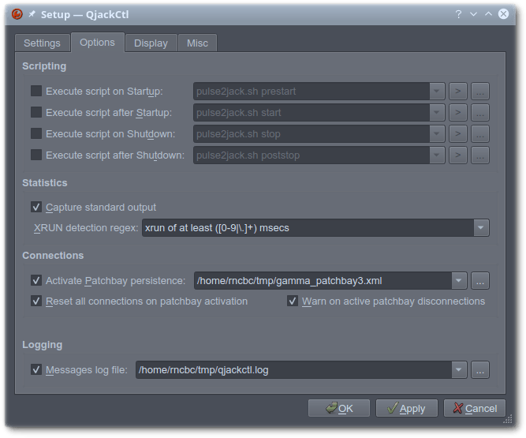Click the pulse2jack.sh start script field
526x438 pixels.
311,112
